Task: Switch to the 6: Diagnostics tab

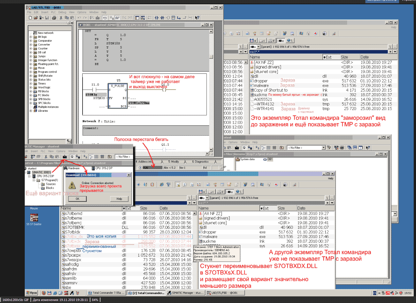Action: click(200, 162)
